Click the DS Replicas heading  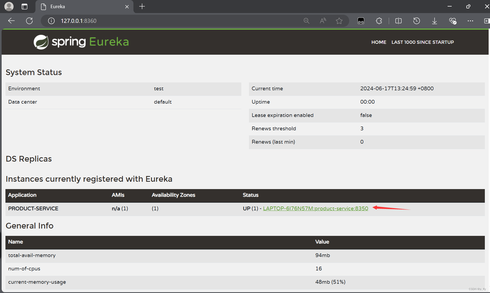click(29, 159)
